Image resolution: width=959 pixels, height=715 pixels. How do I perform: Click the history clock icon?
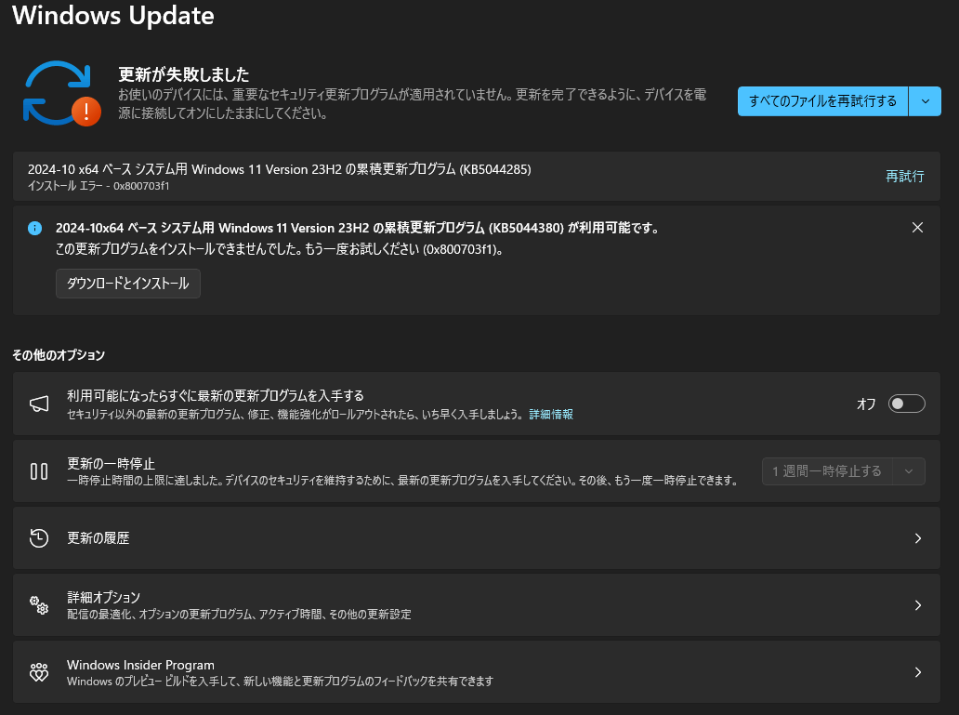pos(39,538)
